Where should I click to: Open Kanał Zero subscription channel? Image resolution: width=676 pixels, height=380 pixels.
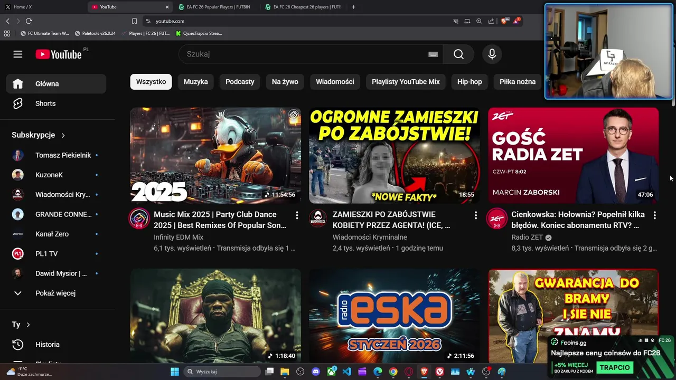[x=56, y=234]
